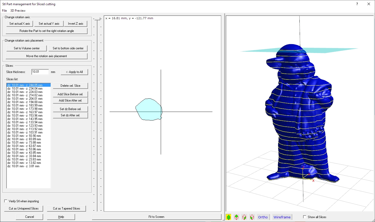Click Set to Volume center button
This screenshot has width=375, height=222.
coord(27,48)
